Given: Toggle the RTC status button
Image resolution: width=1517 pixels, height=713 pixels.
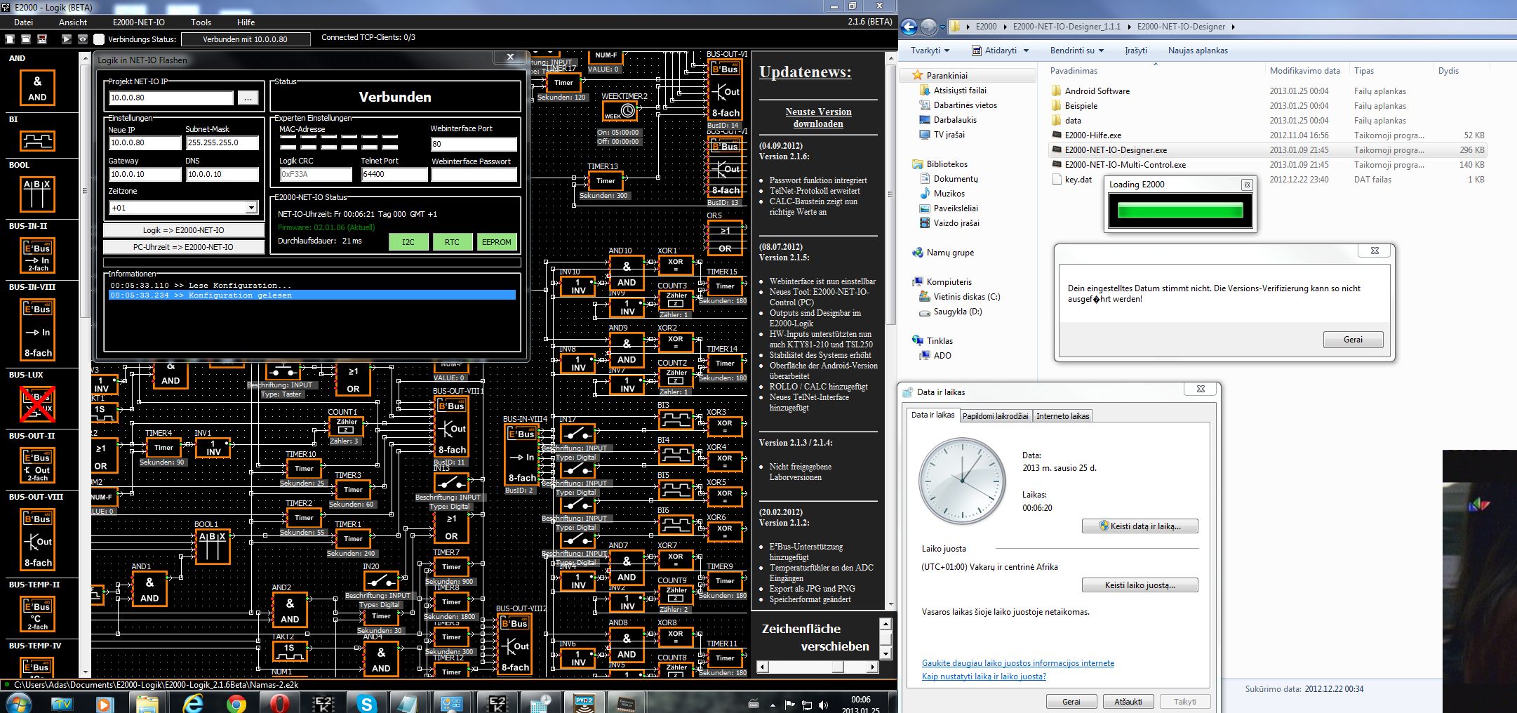Looking at the screenshot, I should pos(452,242).
